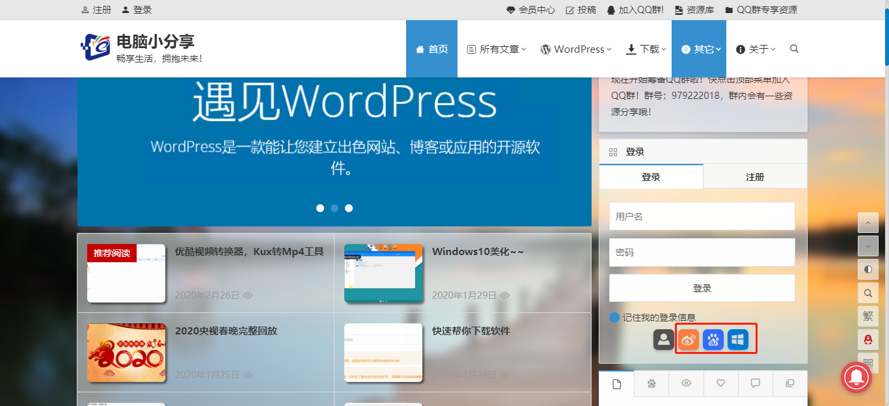889x406 pixels.
Task: Open the heart icon widget tab
Action: pos(720,384)
